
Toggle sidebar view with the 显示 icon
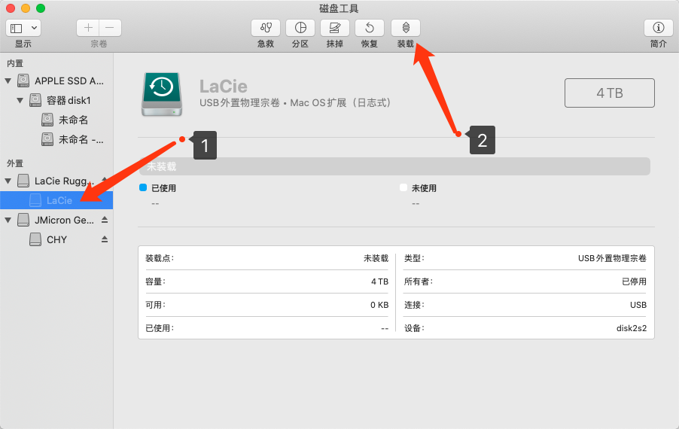tap(17, 29)
